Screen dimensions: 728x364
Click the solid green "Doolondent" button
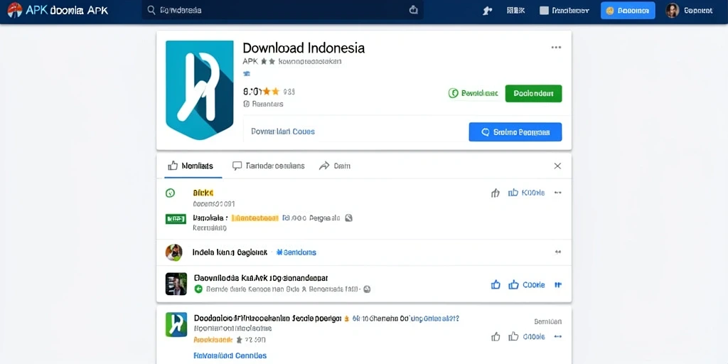(x=533, y=93)
